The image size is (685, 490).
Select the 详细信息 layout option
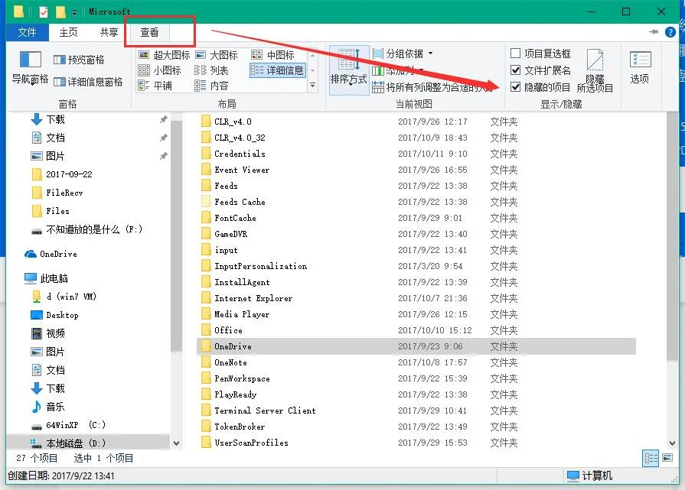[x=277, y=70]
